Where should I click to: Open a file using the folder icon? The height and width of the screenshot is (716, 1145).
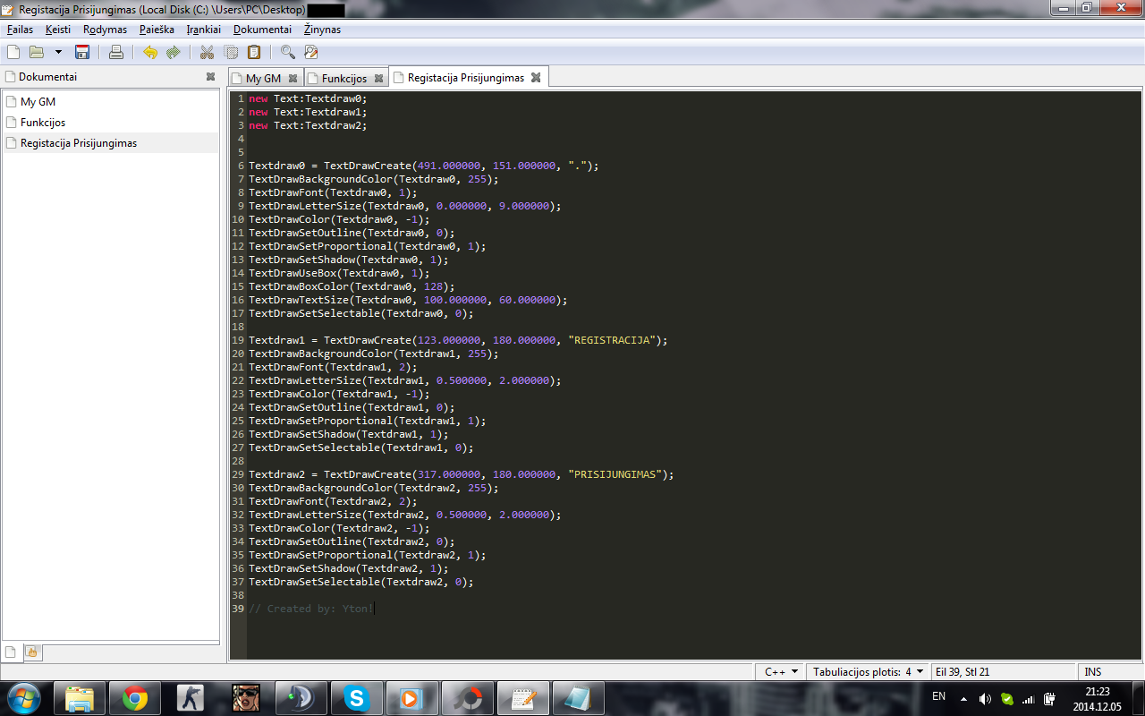pyautogui.click(x=37, y=52)
